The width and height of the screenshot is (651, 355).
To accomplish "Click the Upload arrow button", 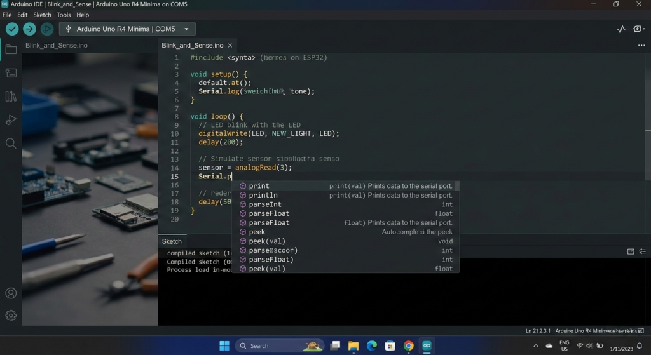I will tap(29, 29).
